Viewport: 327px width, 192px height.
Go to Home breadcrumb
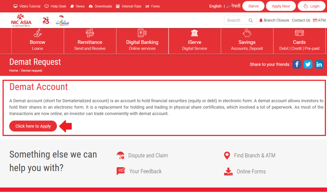(x=13, y=71)
